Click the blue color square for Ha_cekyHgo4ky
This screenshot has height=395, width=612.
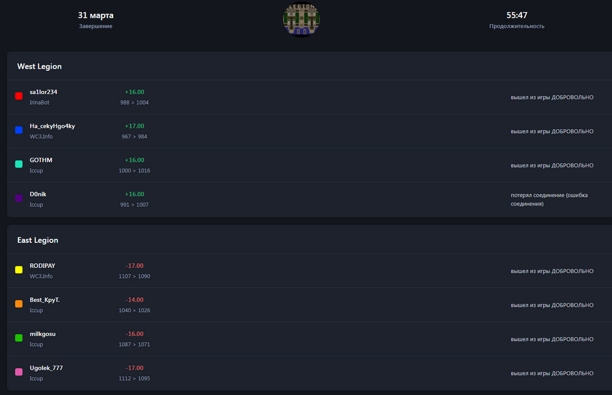19,130
